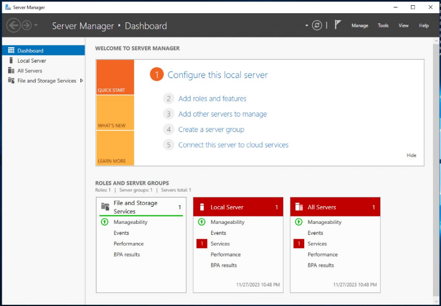Select the QUICK START tile
441x306 pixels.
[115, 77]
